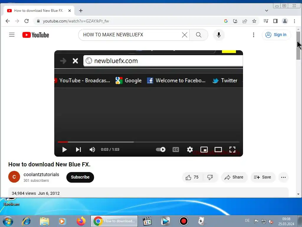Open Media Player Classic 321 taskbar icon
This screenshot has height=227, width=302.
coord(147,221)
